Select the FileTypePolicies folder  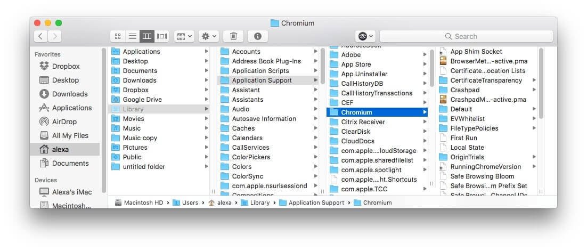(x=488, y=128)
